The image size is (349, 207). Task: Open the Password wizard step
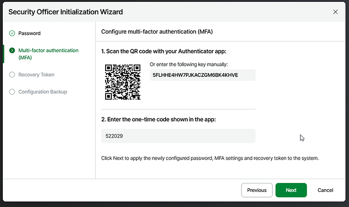29,33
